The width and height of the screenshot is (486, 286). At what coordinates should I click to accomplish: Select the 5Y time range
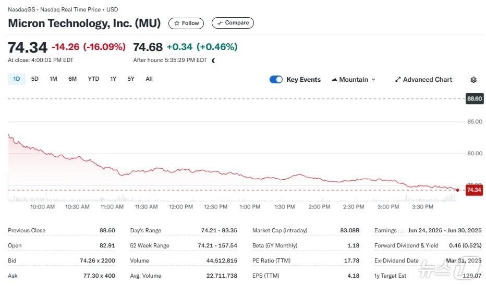coord(131,79)
